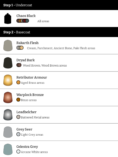The width and height of the screenshot is (118, 157).
Task: Click the Brass areas color swatch
Action: pos(18,100)
